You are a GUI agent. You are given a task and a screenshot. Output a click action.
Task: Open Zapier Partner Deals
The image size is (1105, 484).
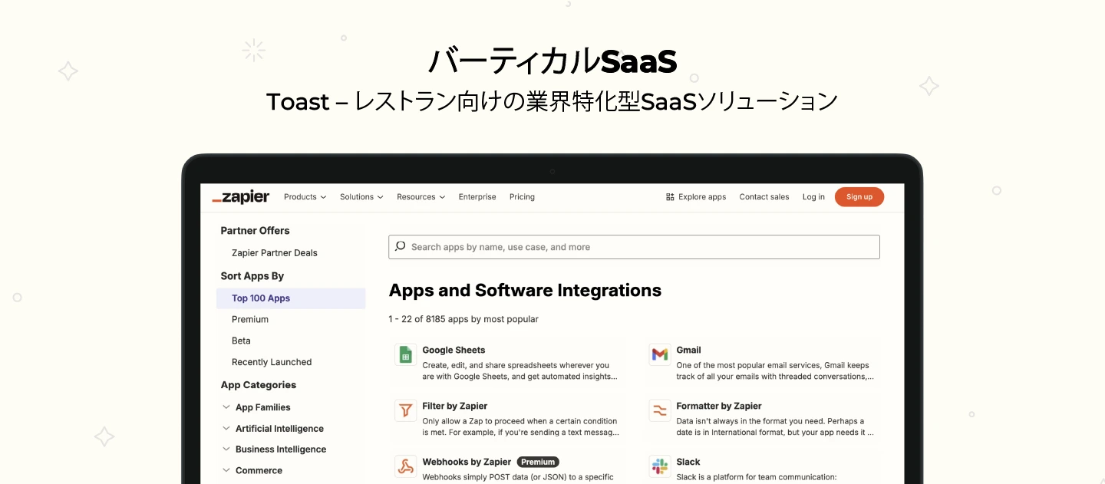(x=275, y=252)
